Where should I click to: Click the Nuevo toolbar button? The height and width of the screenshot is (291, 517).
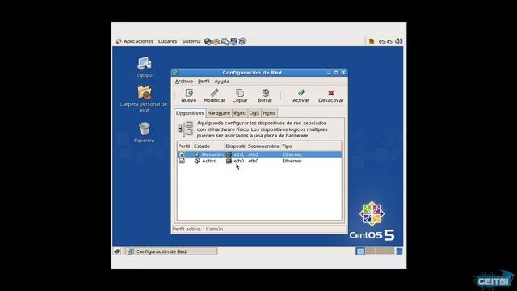[x=188, y=95]
